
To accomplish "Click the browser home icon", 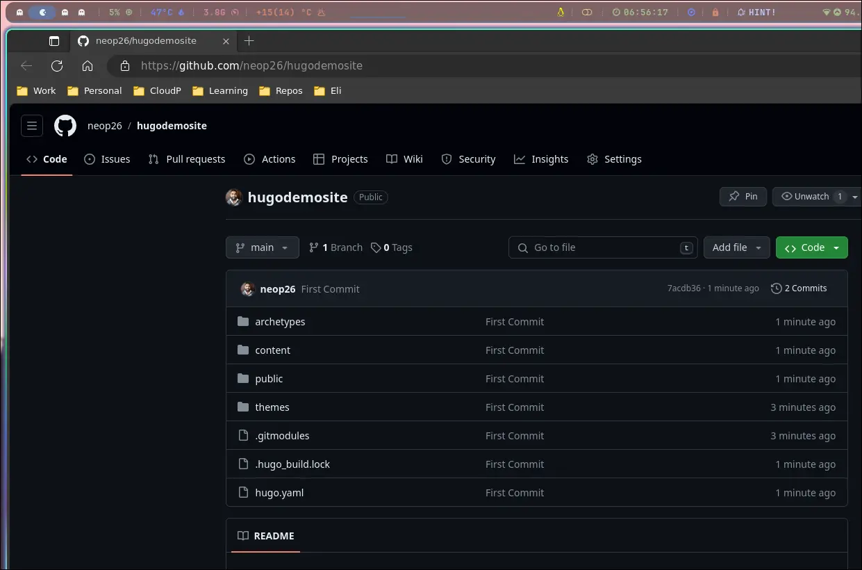I will coord(88,66).
